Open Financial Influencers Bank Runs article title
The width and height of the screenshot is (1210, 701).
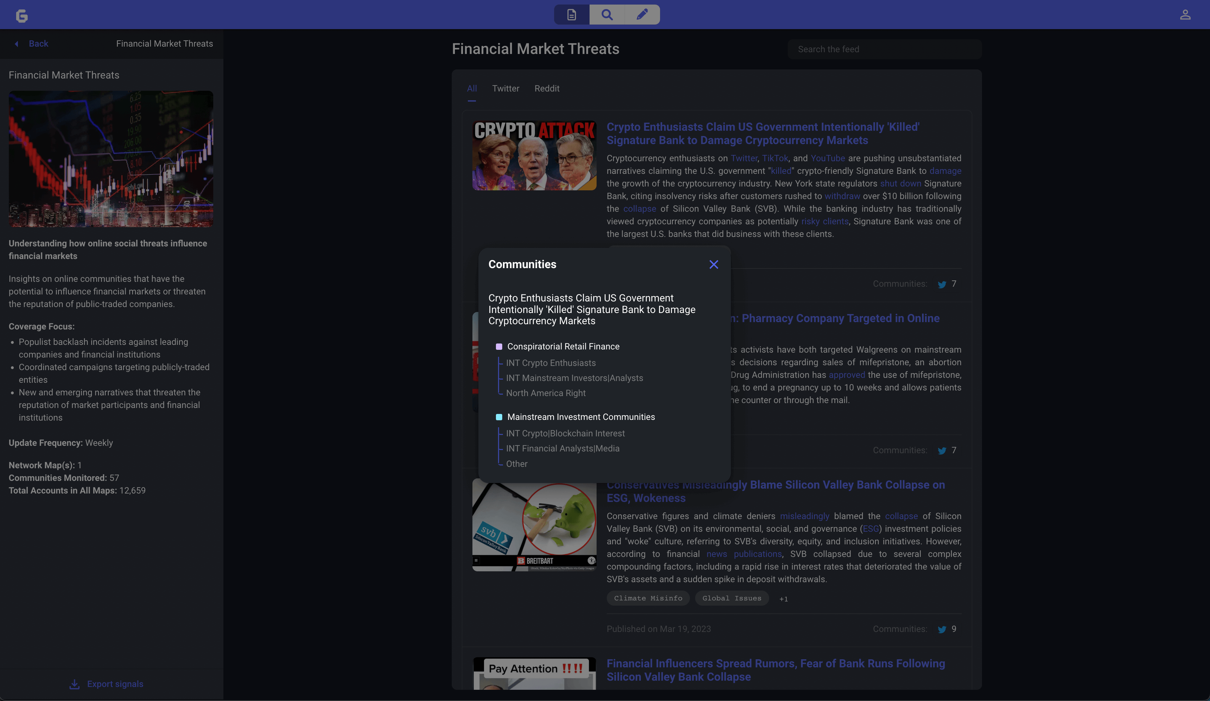coord(775,670)
